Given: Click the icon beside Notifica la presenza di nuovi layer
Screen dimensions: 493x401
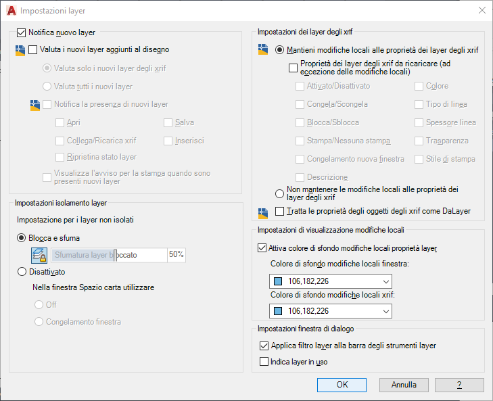Looking at the screenshot, I should point(35,105).
